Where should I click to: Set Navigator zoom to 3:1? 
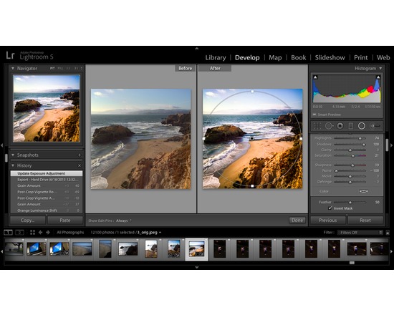76,68
